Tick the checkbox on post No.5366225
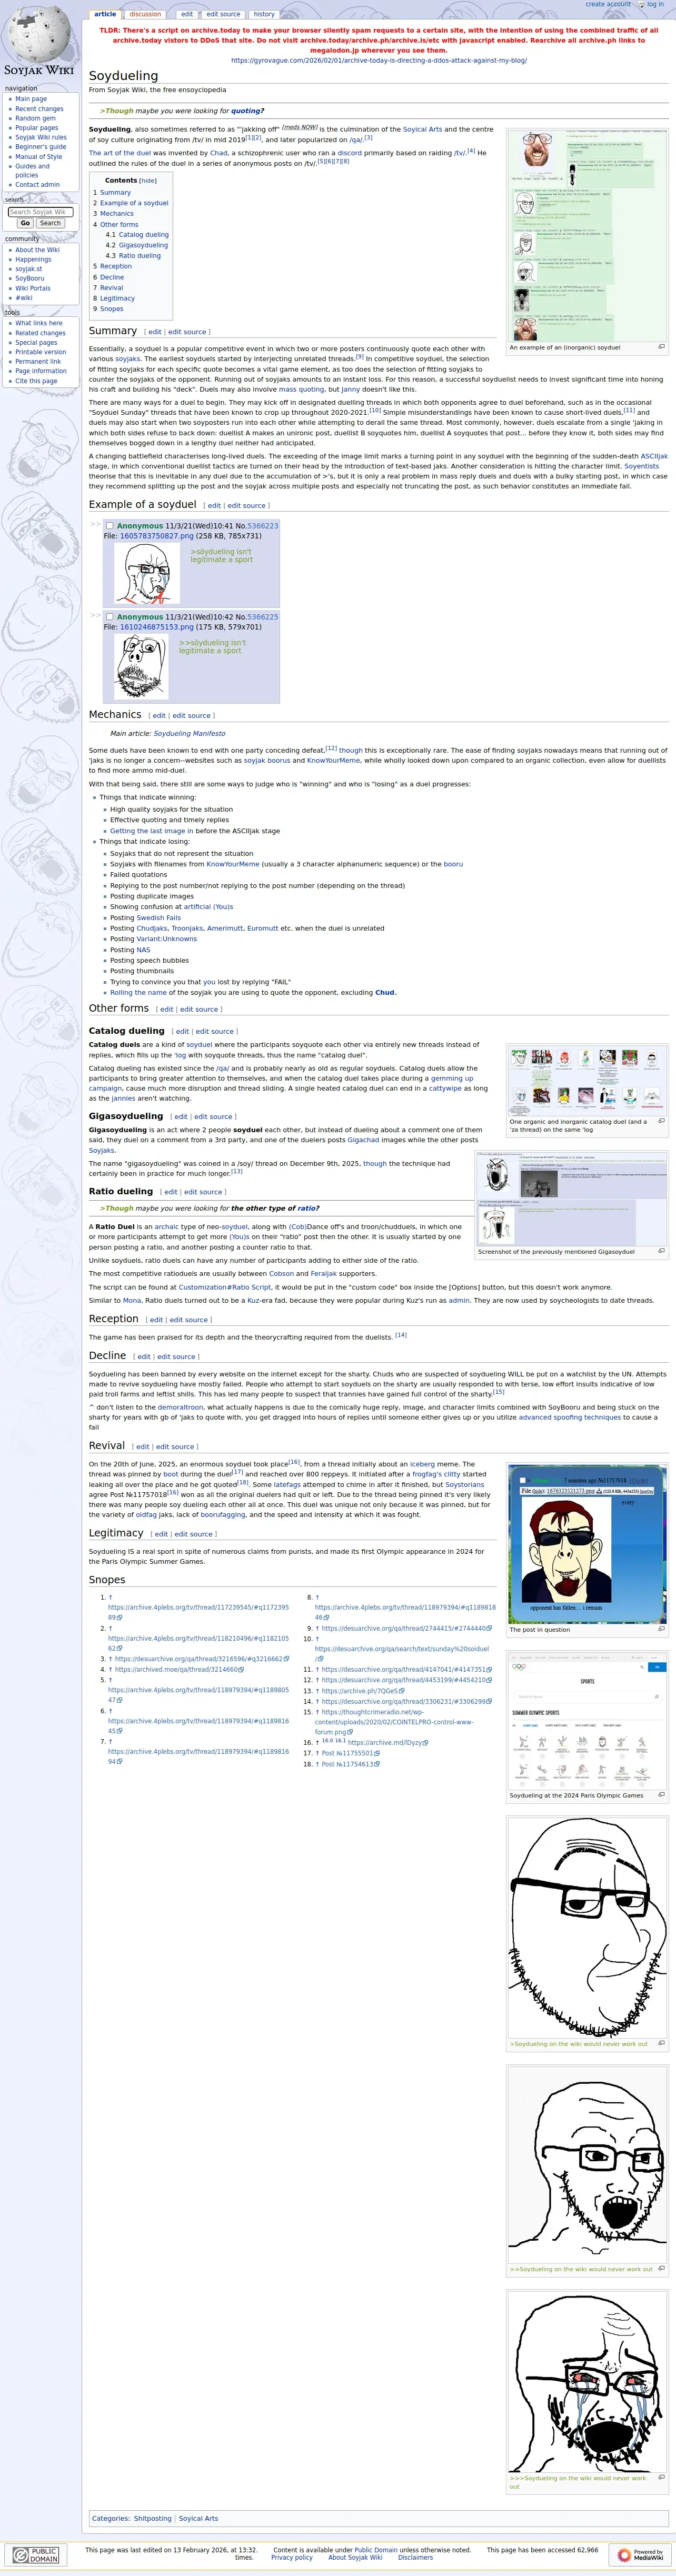Image resolution: width=676 pixels, height=2576 pixels. coord(110,617)
